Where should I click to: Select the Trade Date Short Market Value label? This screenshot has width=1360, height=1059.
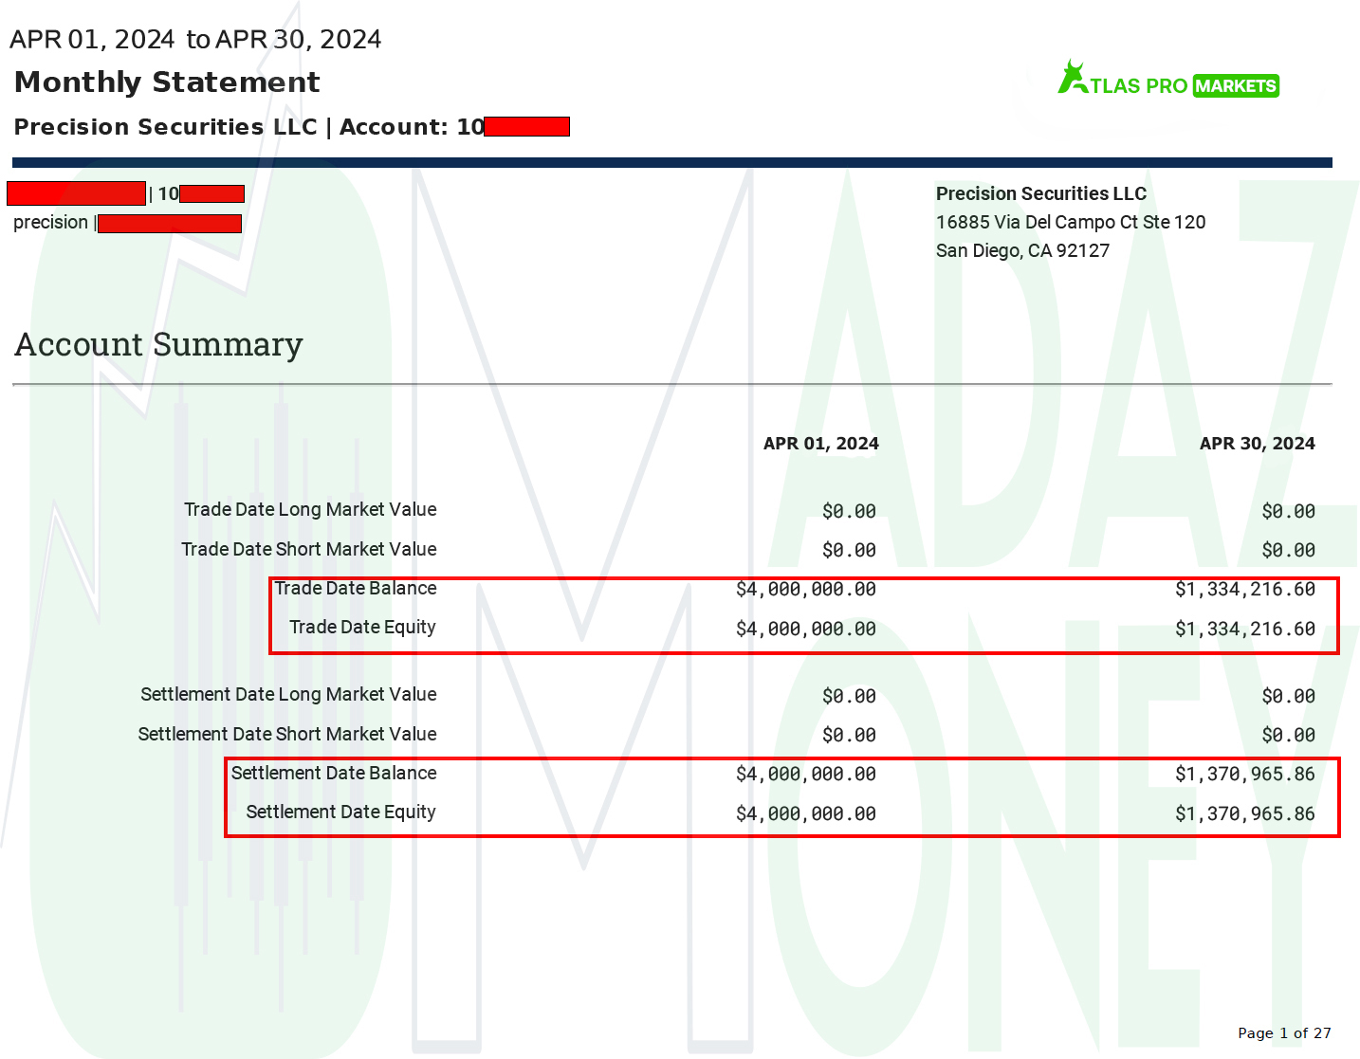309,550
